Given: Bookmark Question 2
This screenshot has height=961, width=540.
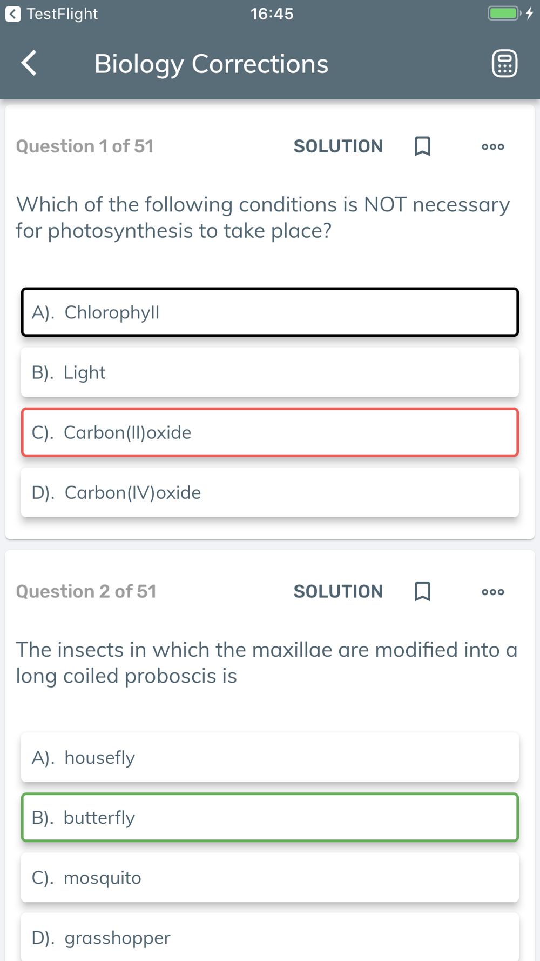Looking at the screenshot, I should click(422, 591).
